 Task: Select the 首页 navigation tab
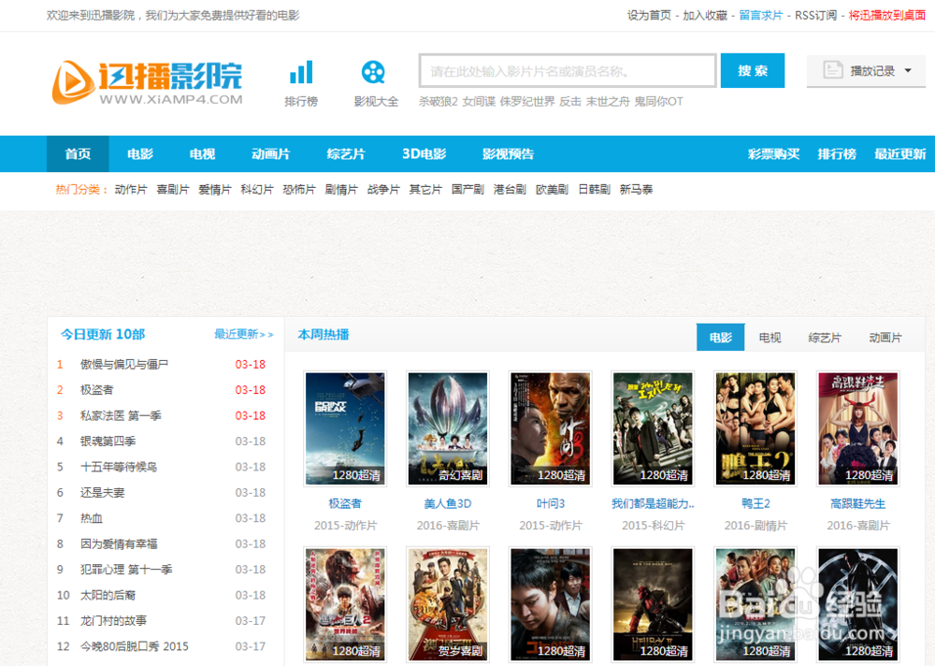78,154
